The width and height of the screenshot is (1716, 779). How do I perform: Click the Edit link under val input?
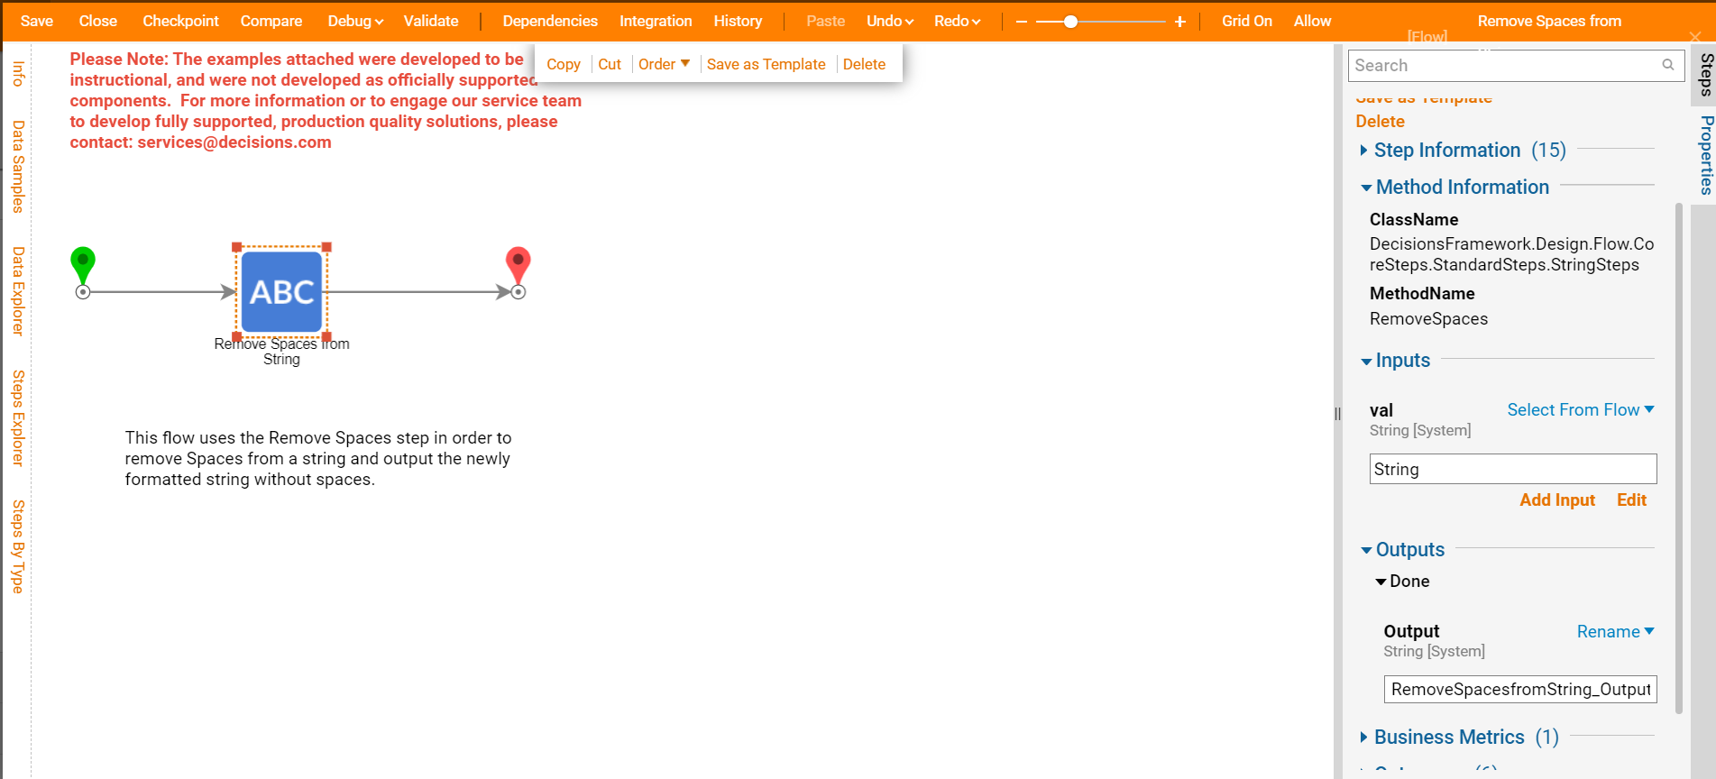(x=1631, y=500)
